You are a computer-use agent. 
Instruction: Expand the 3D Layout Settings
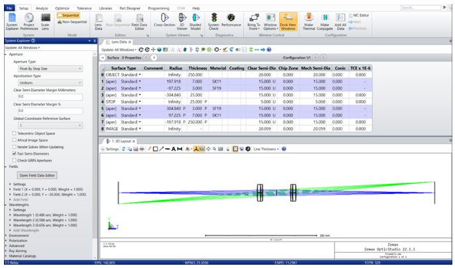click(x=110, y=149)
